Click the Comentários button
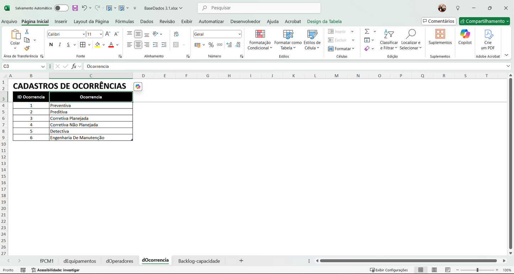 [x=438, y=21]
